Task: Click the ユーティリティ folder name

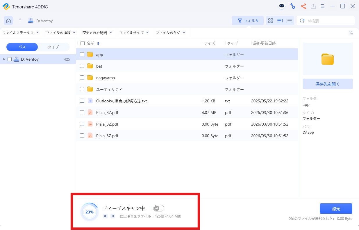Action: (109, 89)
